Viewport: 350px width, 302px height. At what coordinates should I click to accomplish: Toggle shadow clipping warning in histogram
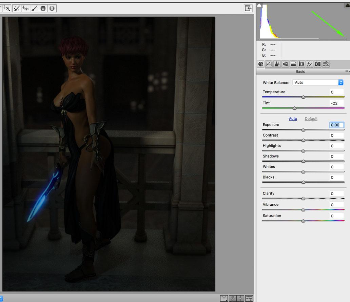pyautogui.click(x=259, y=5)
